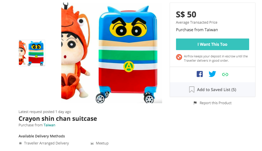Viewport: 262px width, 151px height.
Task: Share the product on Twitter
Action: point(212,74)
